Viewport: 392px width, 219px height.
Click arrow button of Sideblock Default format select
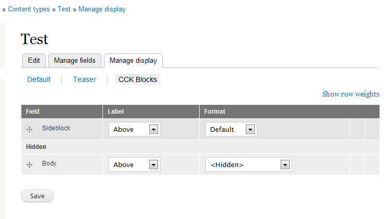pyautogui.click(x=250, y=129)
